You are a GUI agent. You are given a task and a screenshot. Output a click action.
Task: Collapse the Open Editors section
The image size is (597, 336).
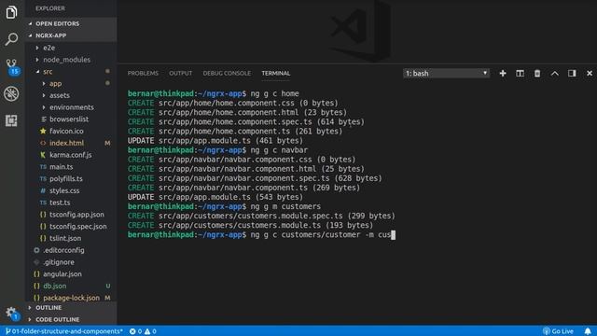click(71, 23)
